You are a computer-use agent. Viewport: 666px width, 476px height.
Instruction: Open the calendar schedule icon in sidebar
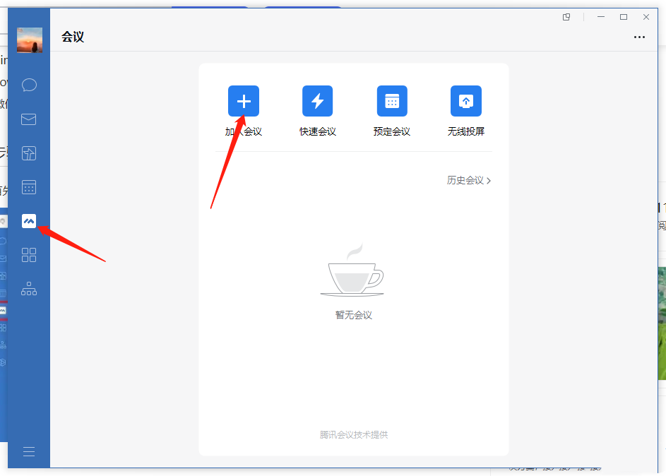pos(28,186)
